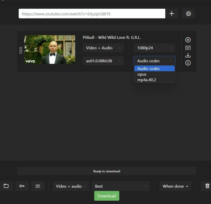Toggle global subtitles icon in bottom toolbar
This screenshot has width=211, height=204.
(38, 186)
